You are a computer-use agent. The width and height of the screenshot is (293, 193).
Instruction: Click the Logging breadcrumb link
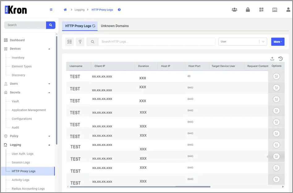pos(79,10)
